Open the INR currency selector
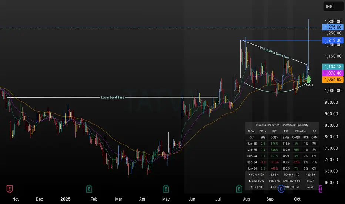 tap(328, 7)
